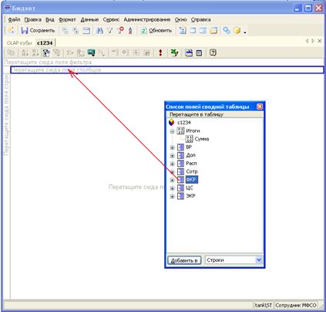326x312 pixels.
Task: Click the yellow cube icon in toolbar
Action: click(x=237, y=30)
